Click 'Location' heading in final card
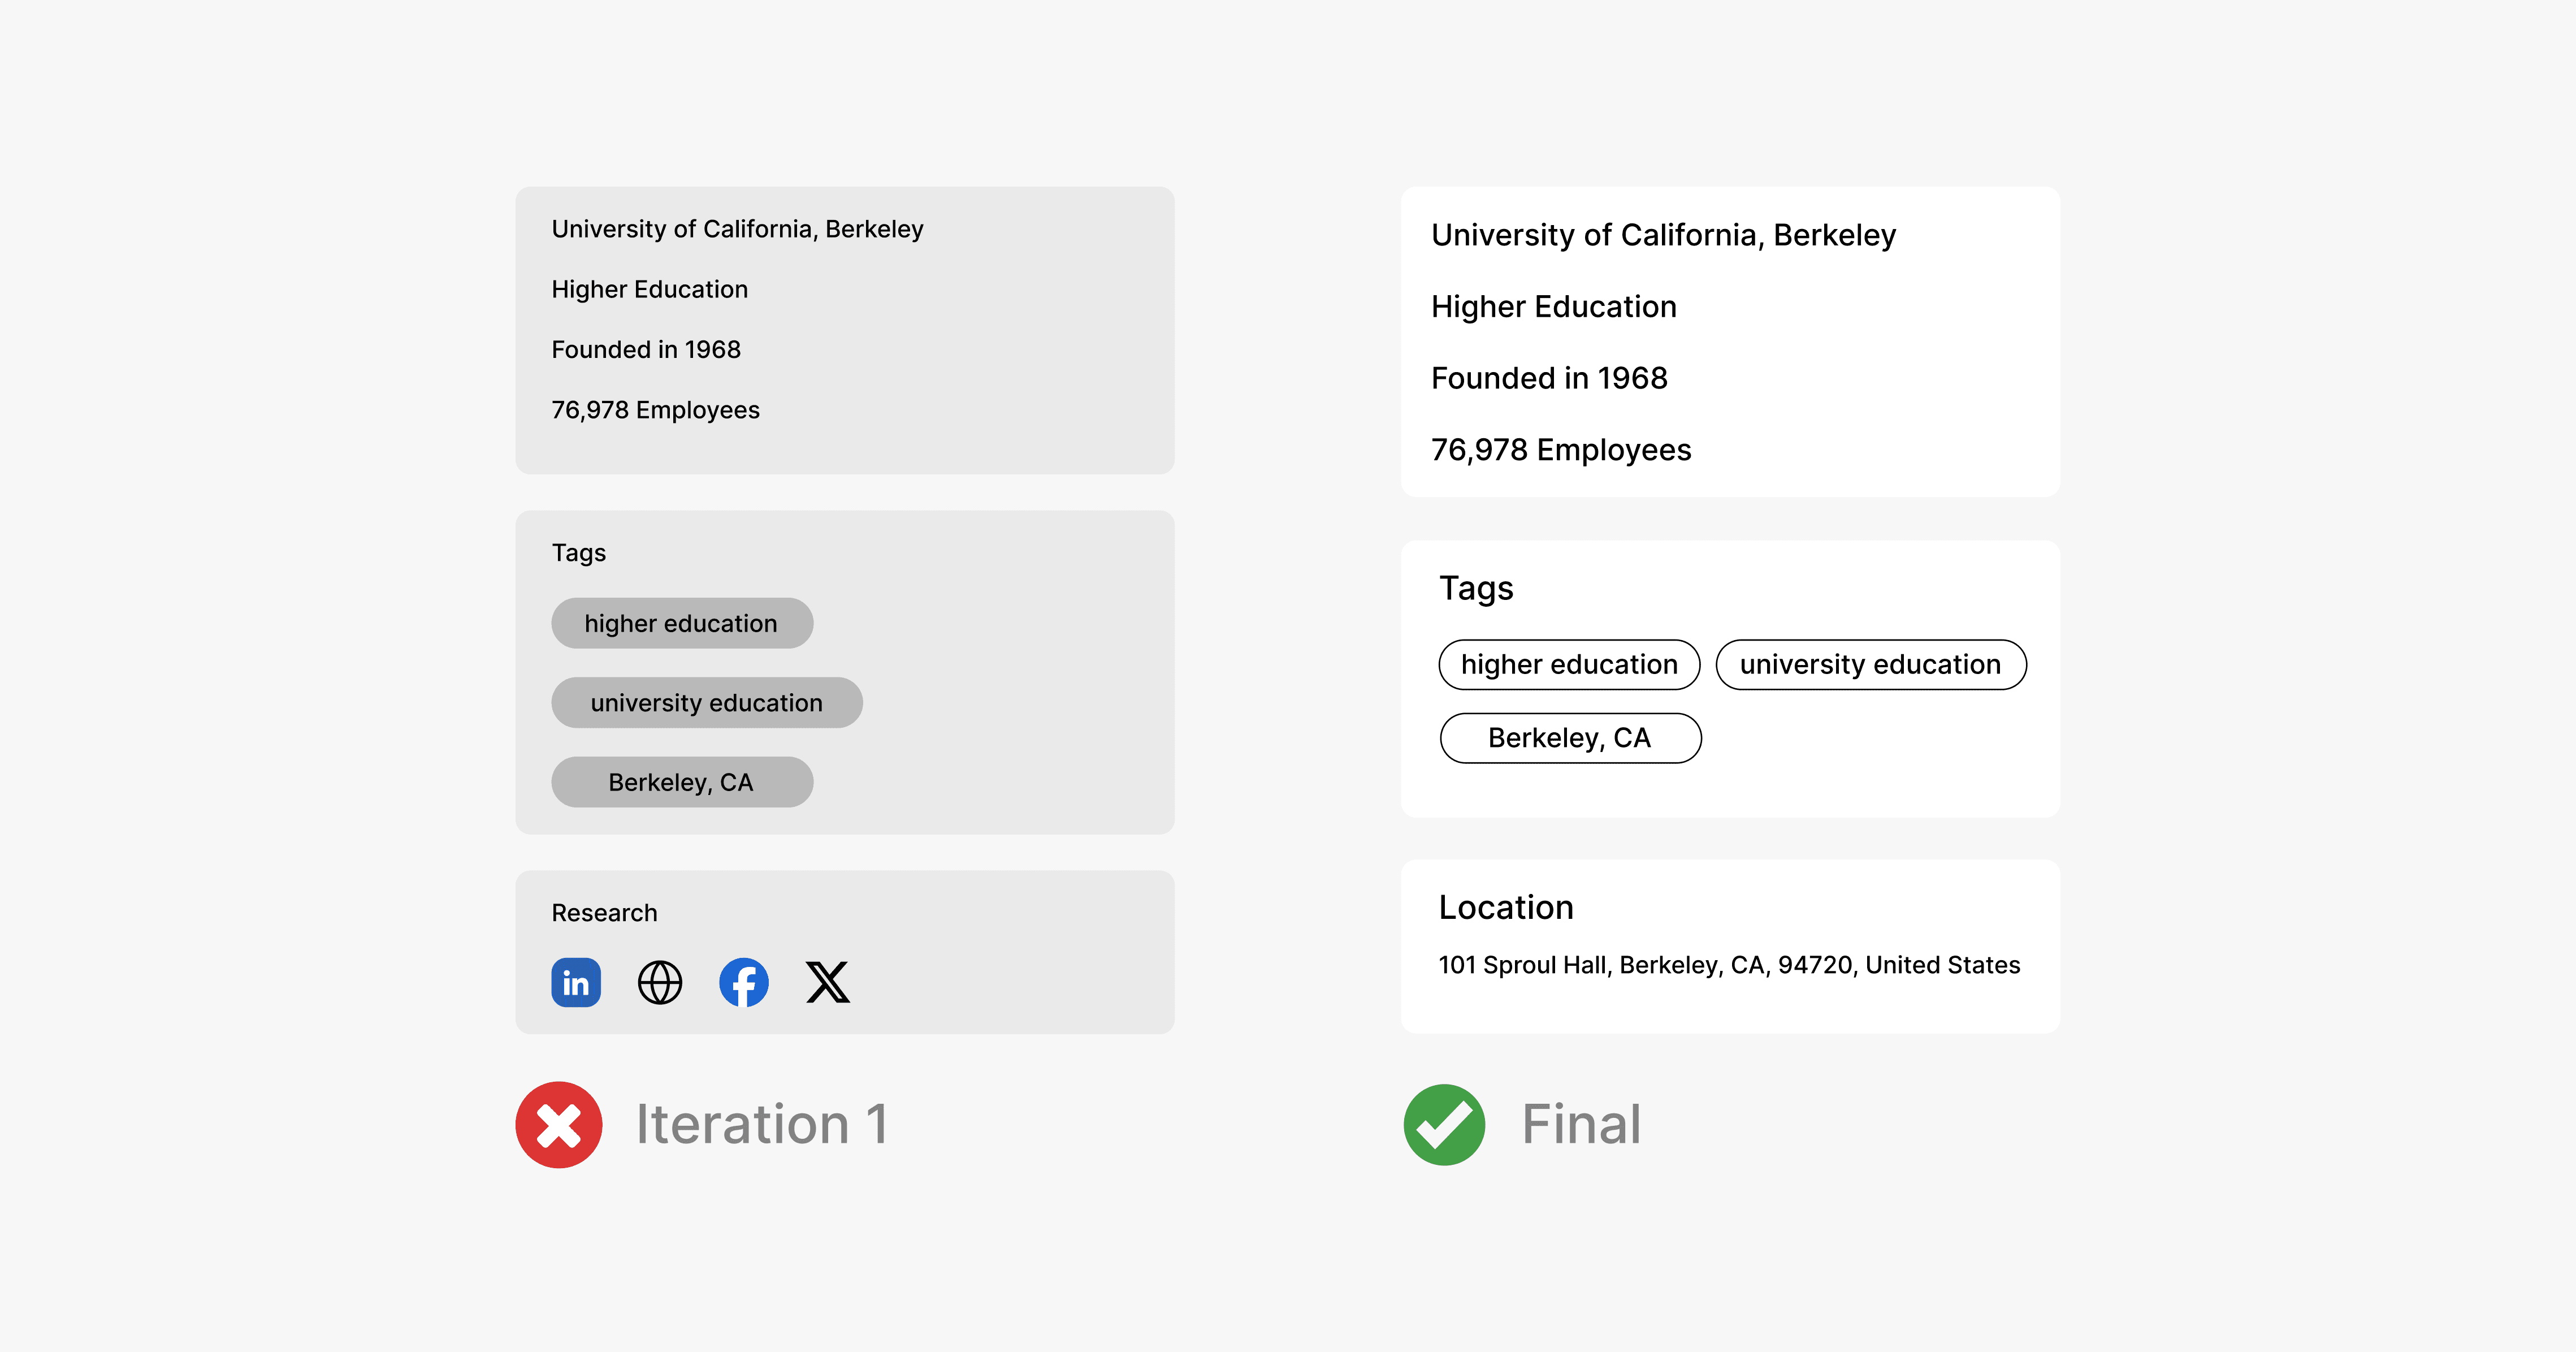 [x=1506, y=907]
